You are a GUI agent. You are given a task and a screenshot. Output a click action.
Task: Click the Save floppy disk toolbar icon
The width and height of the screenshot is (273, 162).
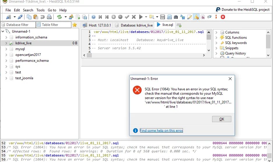pos(163,17)
